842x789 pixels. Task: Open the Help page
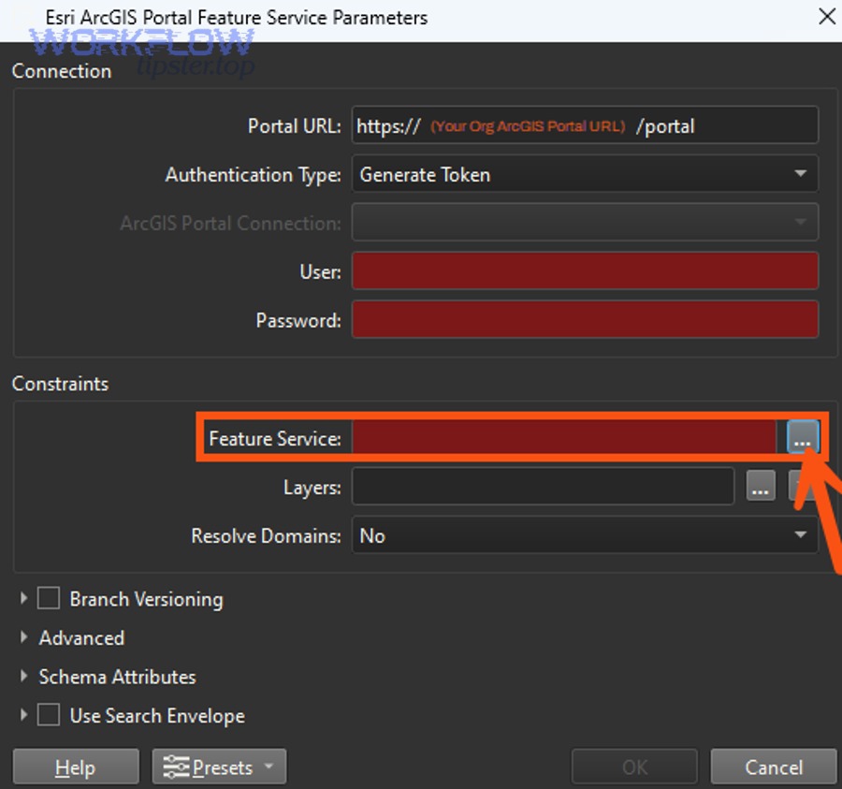(75, 766)
